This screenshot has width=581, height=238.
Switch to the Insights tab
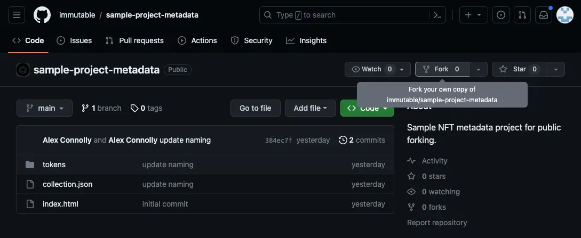[x=306, y=40]
